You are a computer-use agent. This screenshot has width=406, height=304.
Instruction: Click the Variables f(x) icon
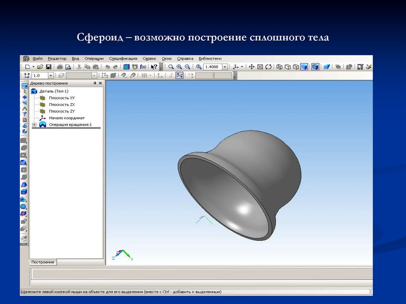(143, 66)
